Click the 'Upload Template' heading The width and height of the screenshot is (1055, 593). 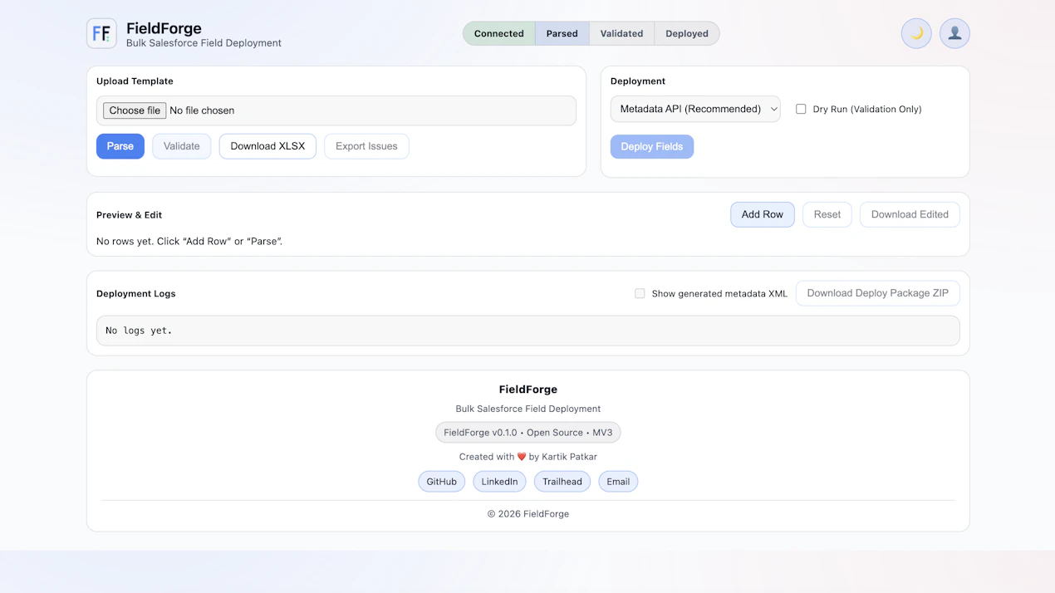[135, 81]
